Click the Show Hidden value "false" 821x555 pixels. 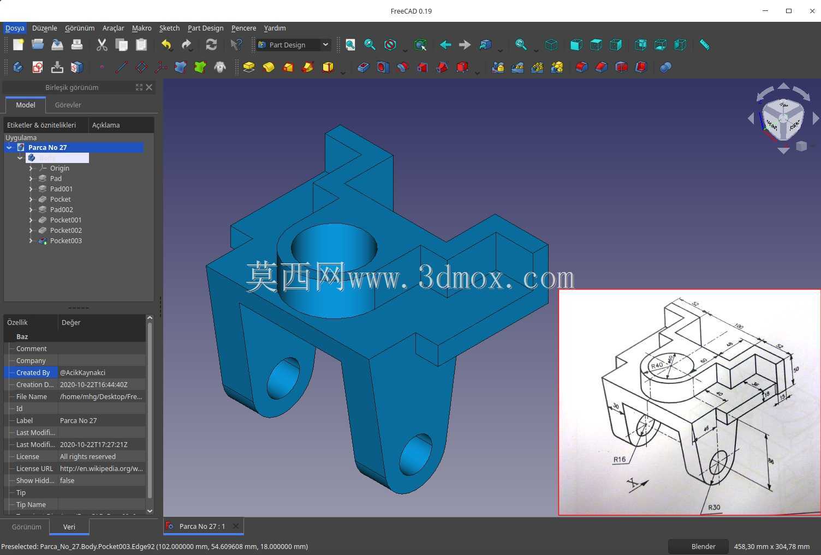(102, 481)
